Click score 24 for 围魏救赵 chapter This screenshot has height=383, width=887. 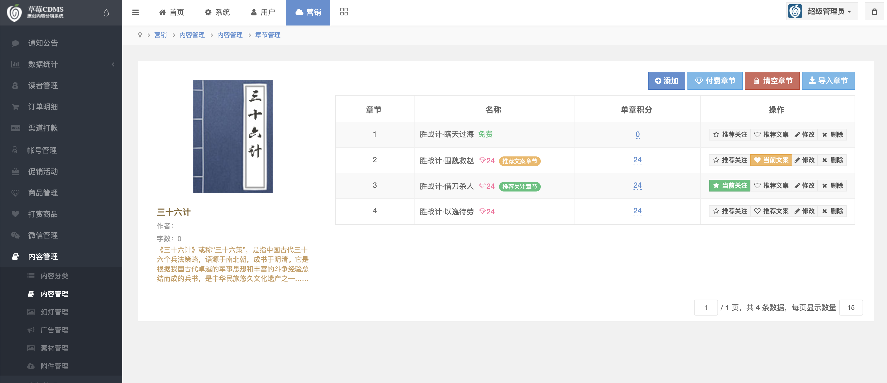[637, 160]
